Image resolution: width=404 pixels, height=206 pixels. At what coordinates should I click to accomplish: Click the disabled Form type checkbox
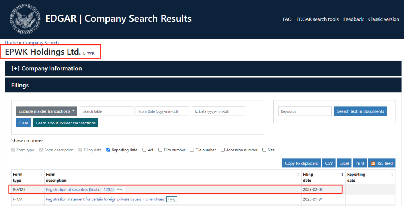pyautogui.click(x=13, y=150)
